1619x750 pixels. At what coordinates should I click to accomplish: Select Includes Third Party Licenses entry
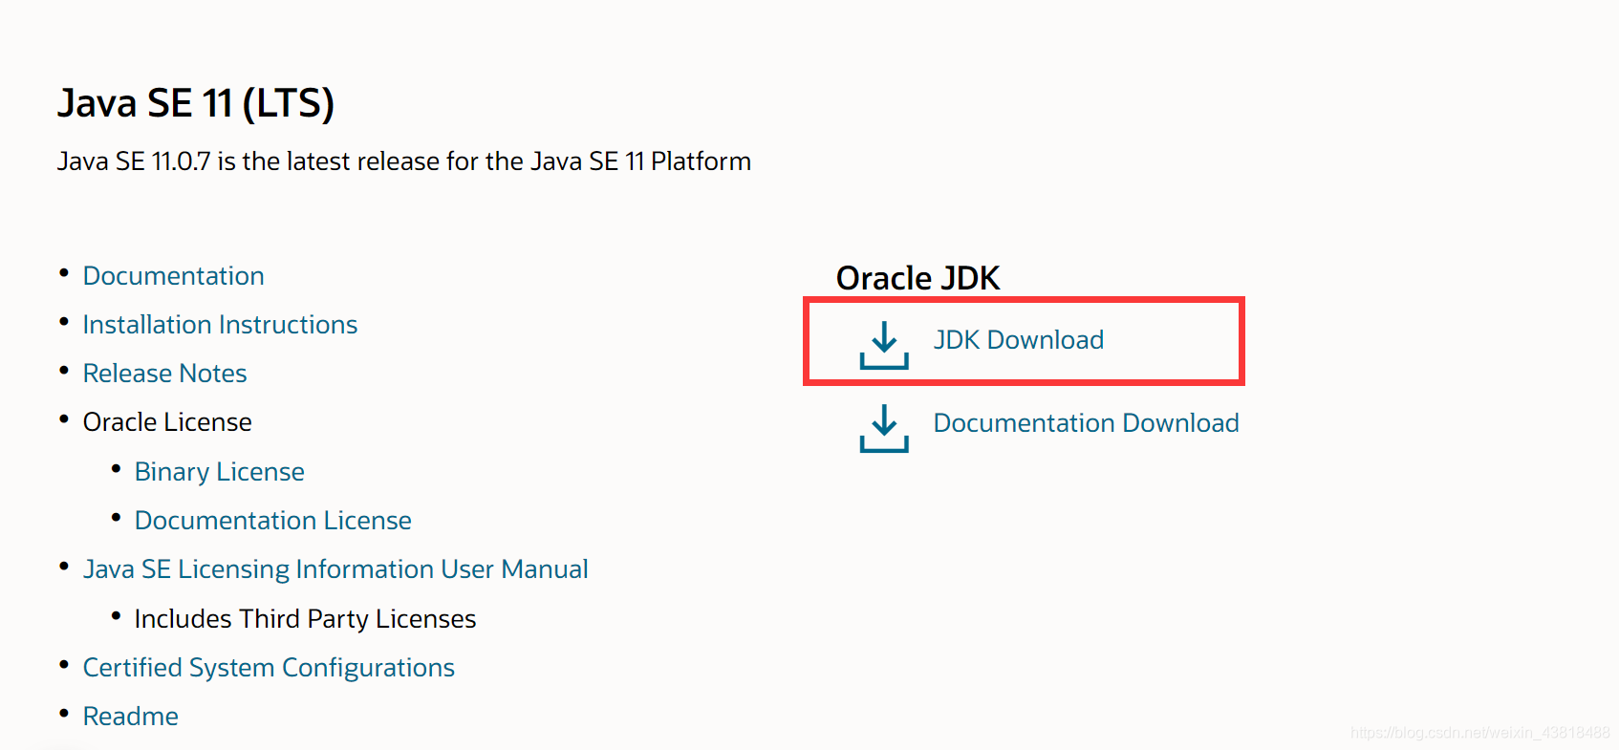click(x=305, y=618)
